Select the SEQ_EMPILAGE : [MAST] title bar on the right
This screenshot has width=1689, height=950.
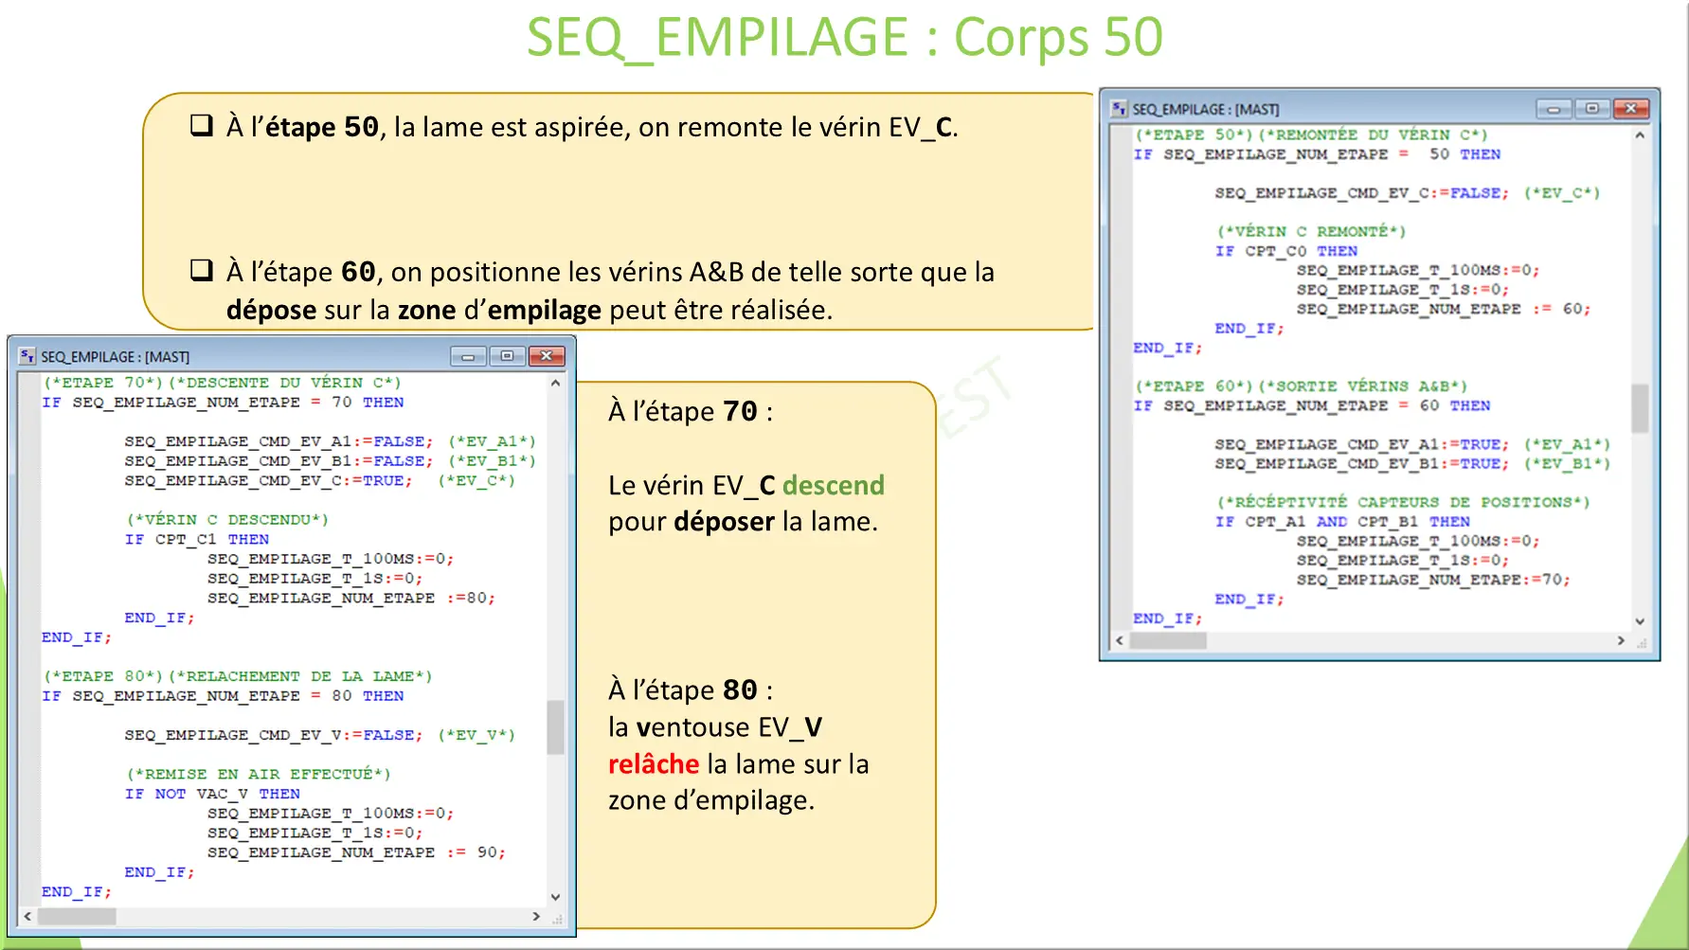tap(1279, 108)
